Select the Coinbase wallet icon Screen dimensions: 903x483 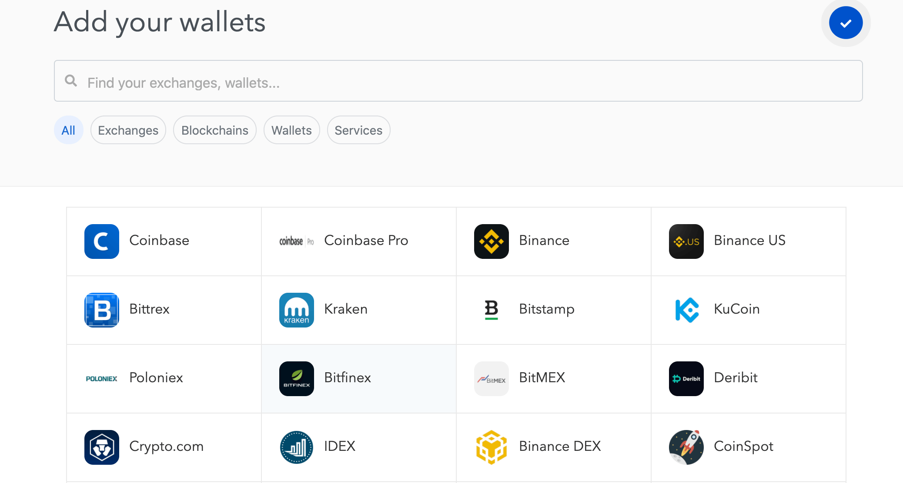pyautogui.click(x=101, y=241)
